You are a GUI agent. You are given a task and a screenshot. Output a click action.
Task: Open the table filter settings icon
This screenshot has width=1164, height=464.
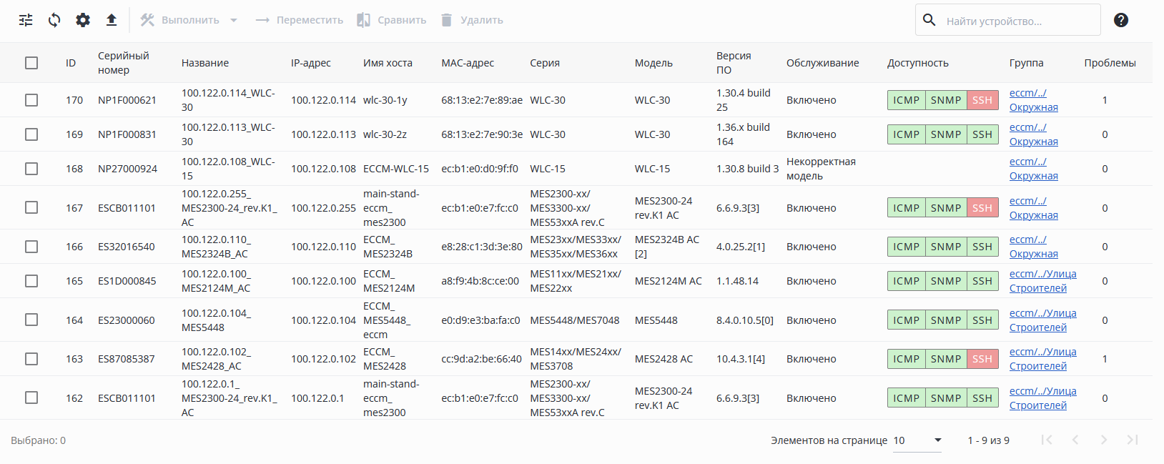tap(26, 20)
